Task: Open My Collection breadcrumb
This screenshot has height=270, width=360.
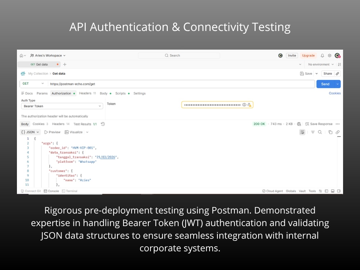Action: pyautogui.click(x=38, y=74)
